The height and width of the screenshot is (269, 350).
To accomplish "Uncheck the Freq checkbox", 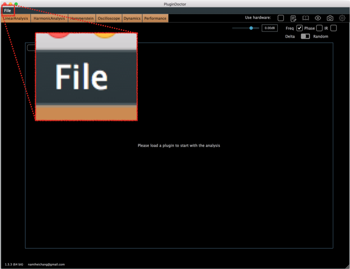I will 300,28.
